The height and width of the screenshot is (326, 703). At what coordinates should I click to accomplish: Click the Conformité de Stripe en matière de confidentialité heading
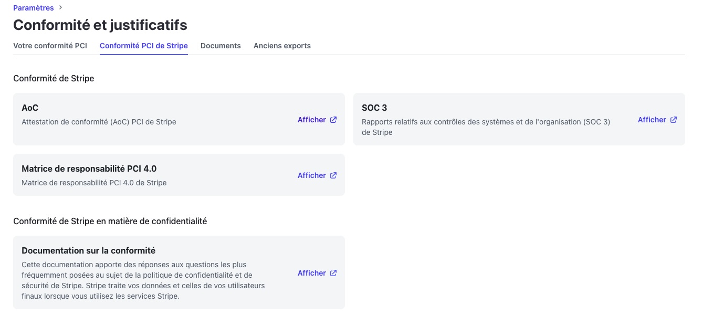tap(110, 221)
